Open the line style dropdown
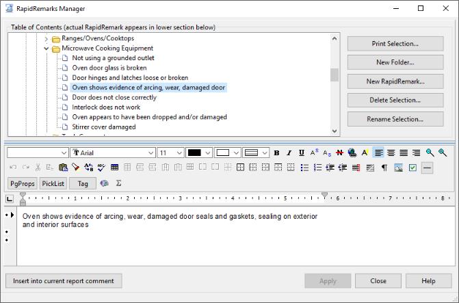The width and height of the screenshot is (459, 303). pos(256,153)
